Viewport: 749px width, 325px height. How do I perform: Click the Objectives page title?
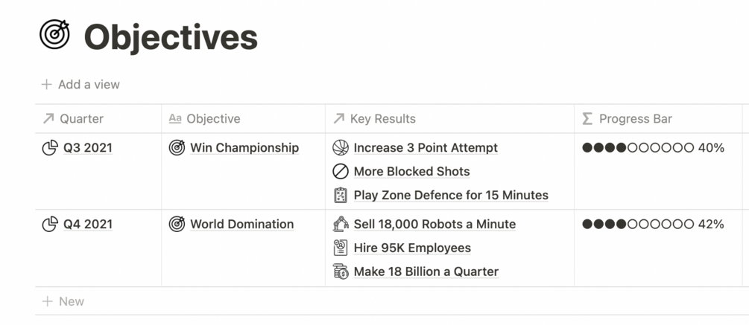pyautogui.click(x=171, y=36)
